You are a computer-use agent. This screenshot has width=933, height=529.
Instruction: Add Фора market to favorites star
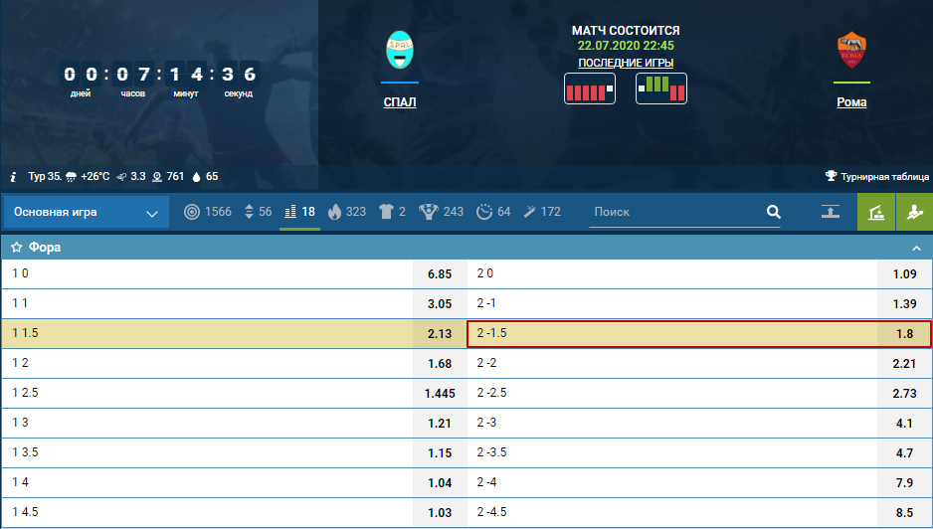[17, 248]
